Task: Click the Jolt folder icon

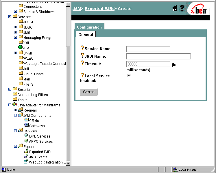Action: (21, 68)
